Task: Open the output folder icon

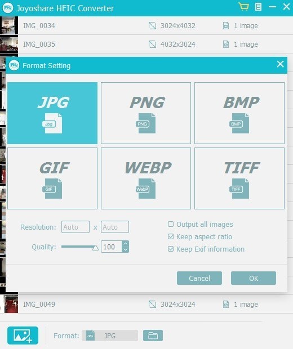Action: [153, 335]
